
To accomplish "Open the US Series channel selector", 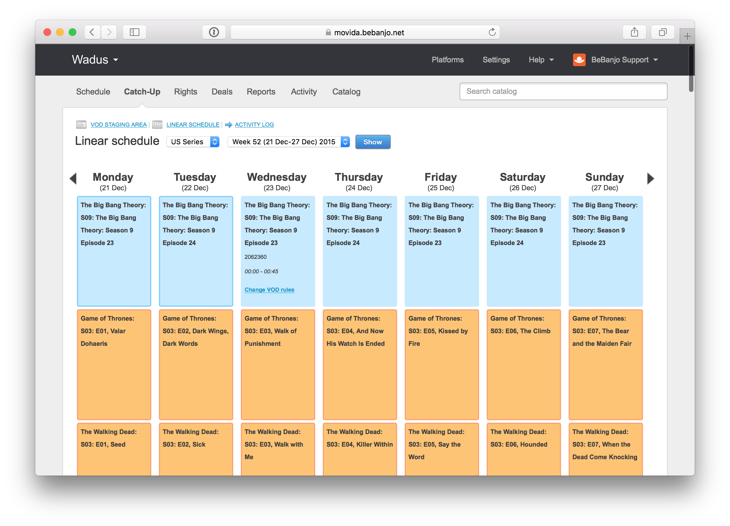I will pyautogui.click(x=193, y=142).
